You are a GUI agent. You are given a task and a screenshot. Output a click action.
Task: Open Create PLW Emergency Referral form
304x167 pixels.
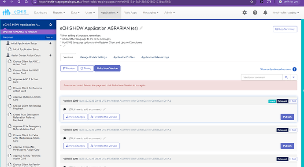26,117
